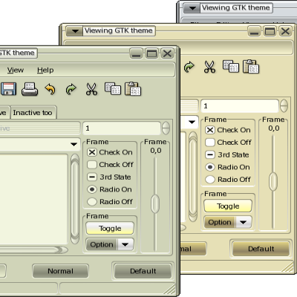Minimize the yellow window

(x=254, y=31)
